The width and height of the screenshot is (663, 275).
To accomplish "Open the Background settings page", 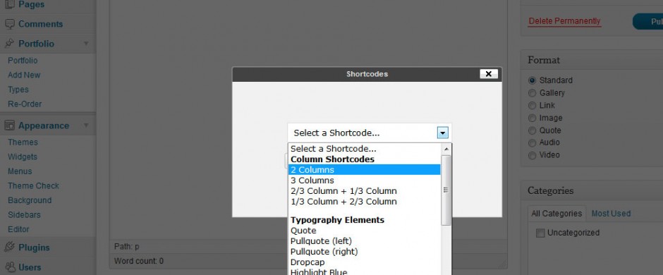I will [x=30, y=200].
